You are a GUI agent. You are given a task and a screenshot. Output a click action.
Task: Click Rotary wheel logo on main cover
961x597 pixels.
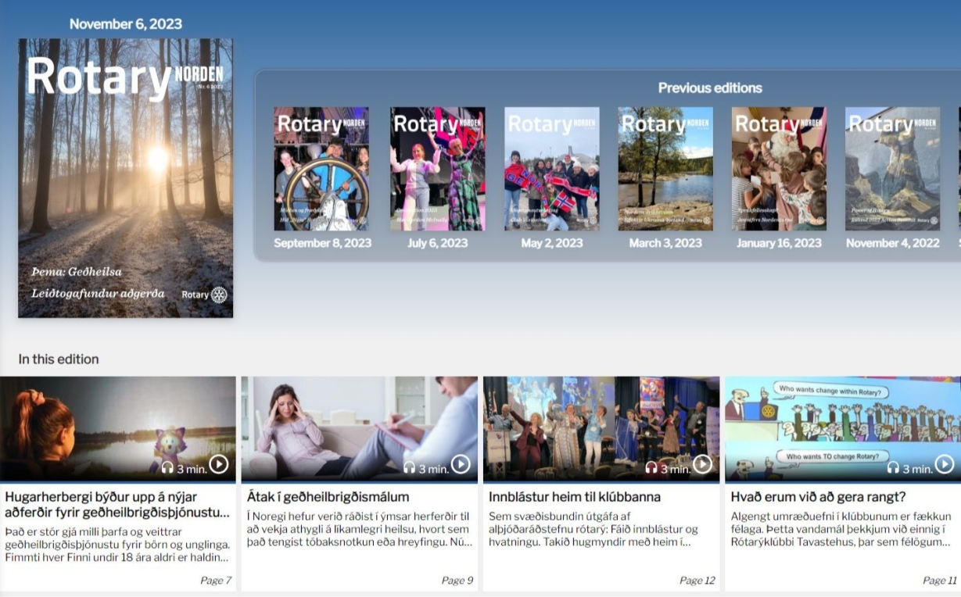point(219,295)
